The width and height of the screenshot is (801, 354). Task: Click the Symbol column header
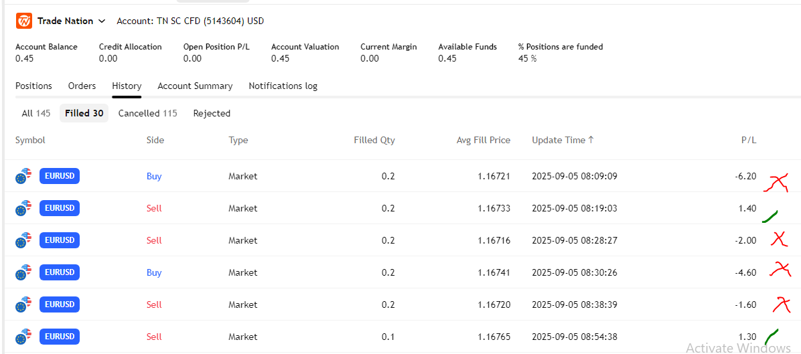(30, 140)
